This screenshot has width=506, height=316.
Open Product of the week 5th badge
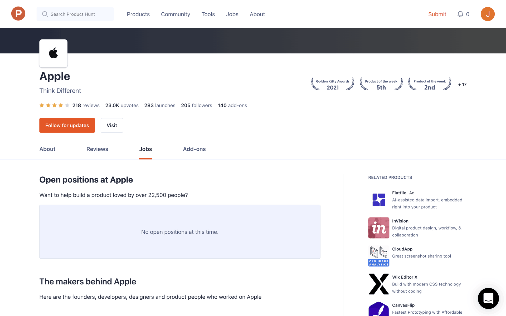(381, 84)
